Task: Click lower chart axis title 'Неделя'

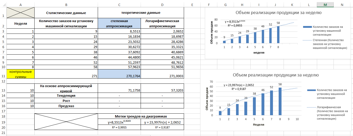Action: [x=259, y=125]
